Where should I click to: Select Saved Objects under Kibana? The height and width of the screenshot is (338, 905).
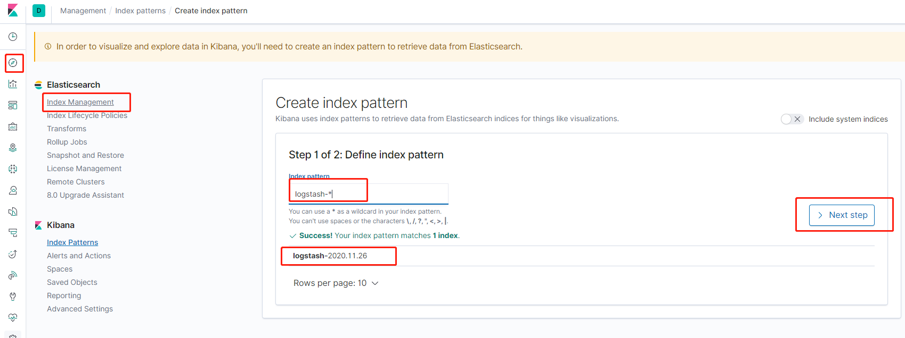(x=72, y=282)
